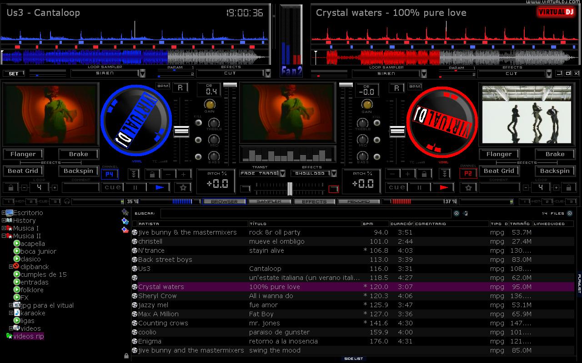Nudge left deck pitch up with plus button

click(184, 174)
